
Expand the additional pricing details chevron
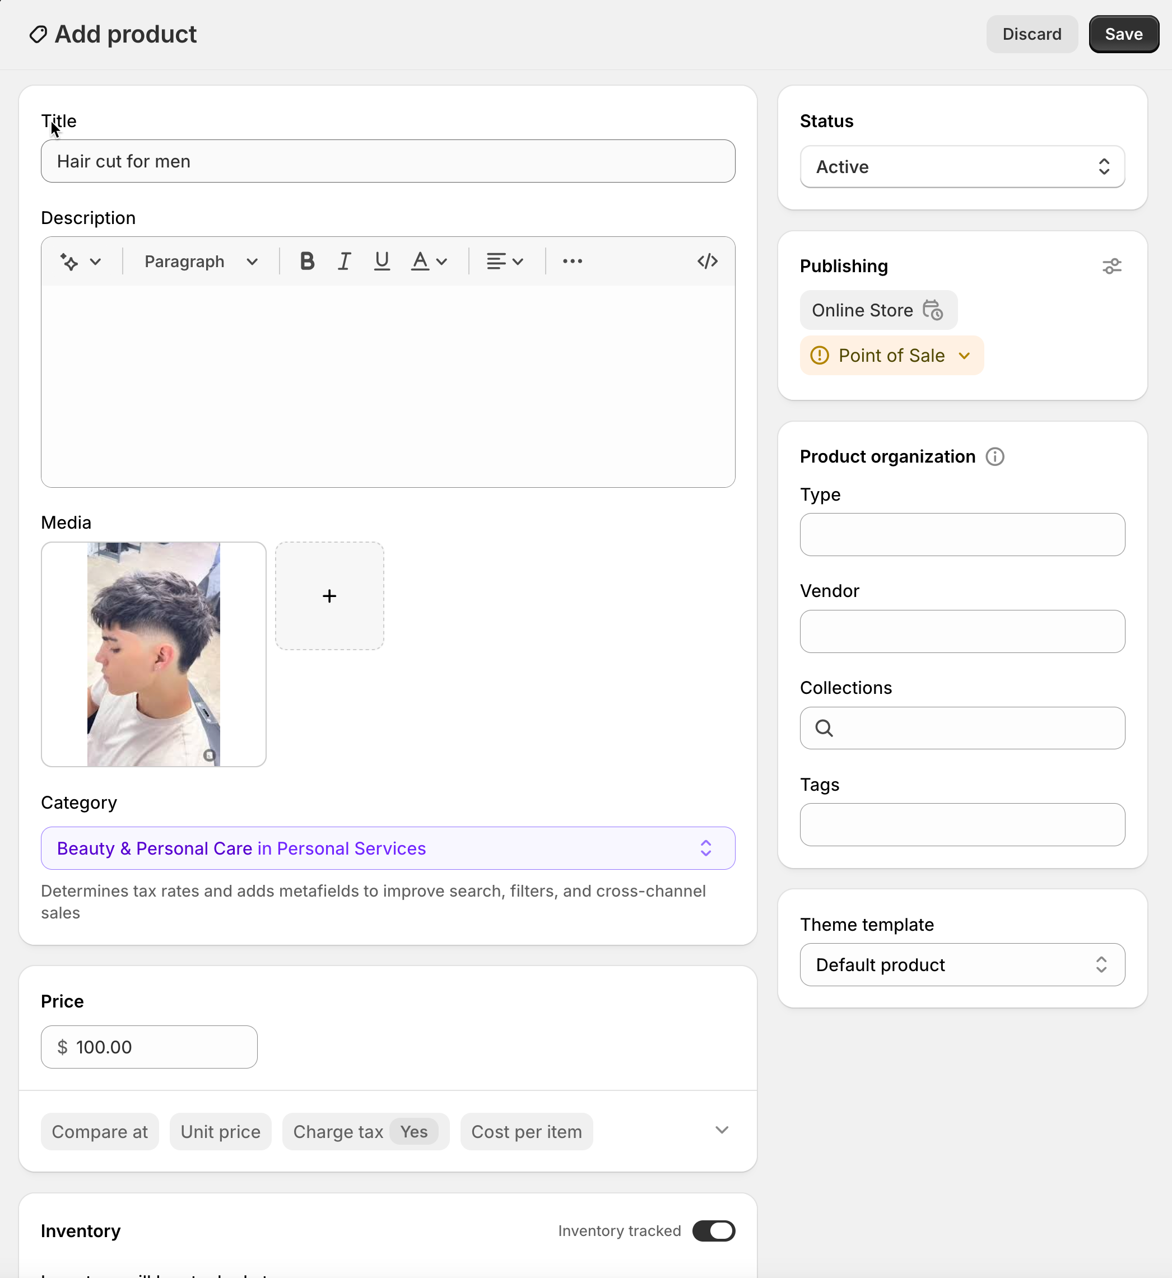click(721, 1130)
